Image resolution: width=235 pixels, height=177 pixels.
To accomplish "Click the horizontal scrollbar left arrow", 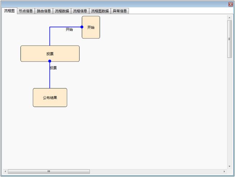I will (5, 171).
